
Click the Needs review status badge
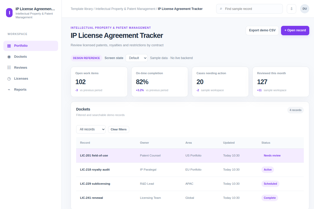pos(272,155)
